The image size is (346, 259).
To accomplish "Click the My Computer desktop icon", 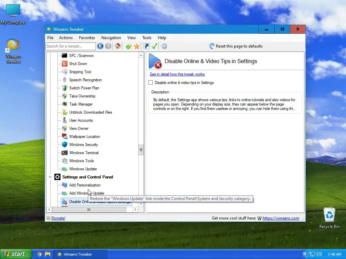I will (x=13, y=14).
